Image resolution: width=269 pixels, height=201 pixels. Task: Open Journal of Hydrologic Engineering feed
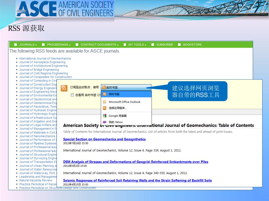(38, 114)
